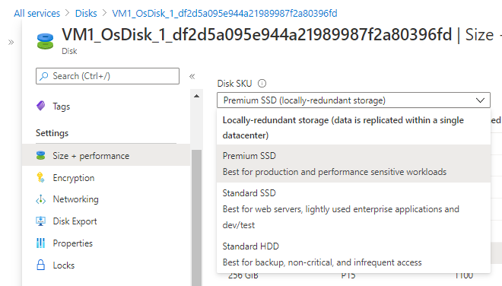
Task: Click the VM1_OsDisk_1 breadcrumb link
Action: click(x=224, y=14)
